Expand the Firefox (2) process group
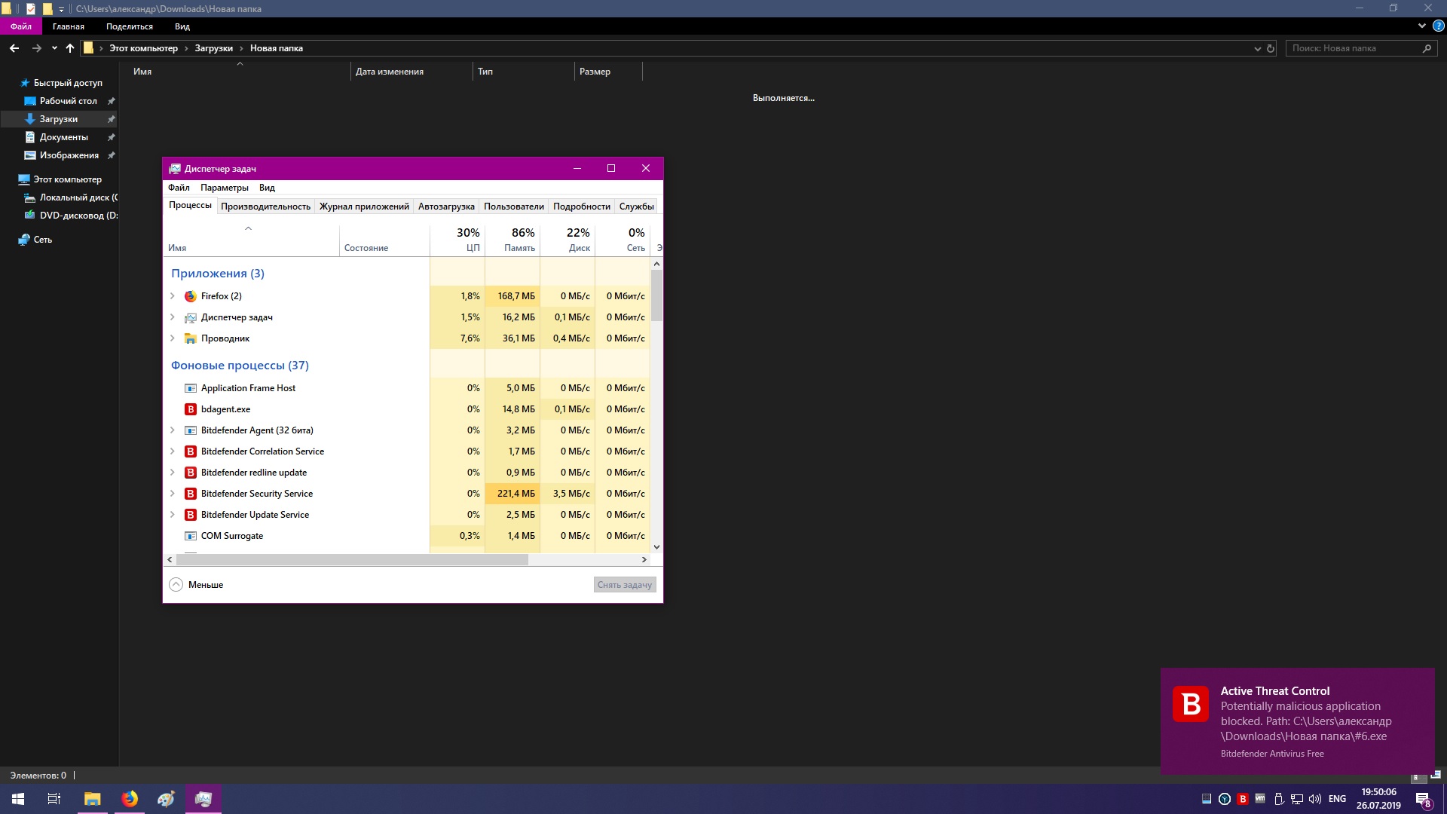Screen dimensions: 1447x814 (x=173, y=296)
